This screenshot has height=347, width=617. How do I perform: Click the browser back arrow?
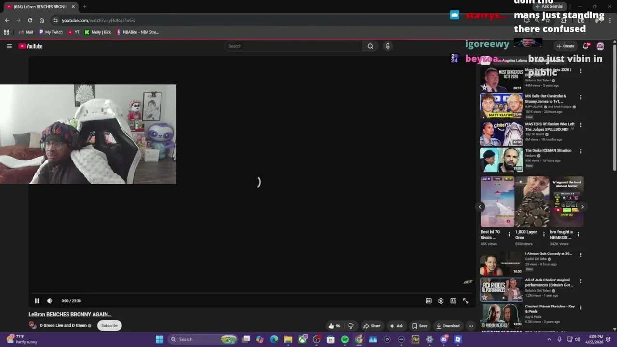point(7,20)
